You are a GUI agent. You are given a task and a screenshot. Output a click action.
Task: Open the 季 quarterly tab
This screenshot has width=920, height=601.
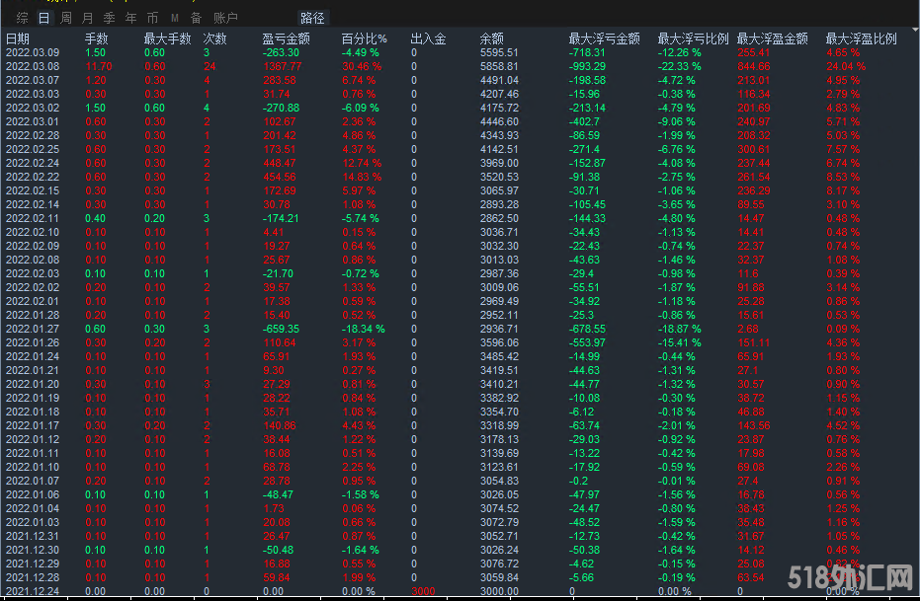point(109,18)
